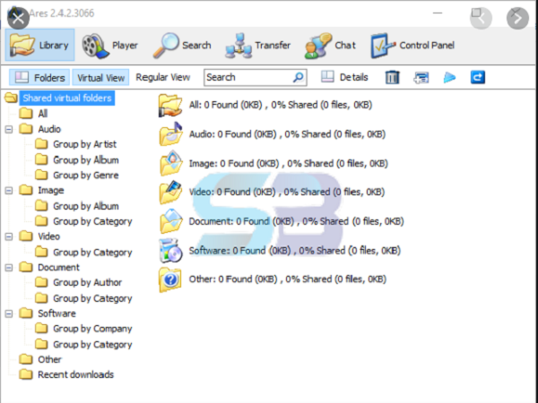538x403 pixels.
Task: Open the Transfer network icon
Action: [239, 46]
